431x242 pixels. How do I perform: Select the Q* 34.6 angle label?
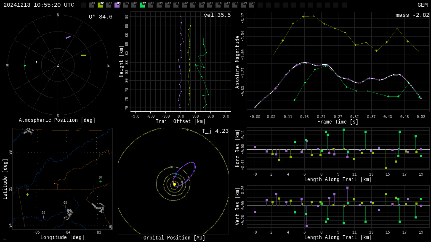(100, 17)
